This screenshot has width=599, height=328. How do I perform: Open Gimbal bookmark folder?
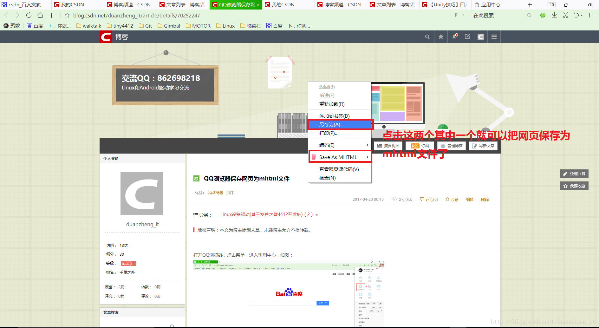(x=169, y=26)
